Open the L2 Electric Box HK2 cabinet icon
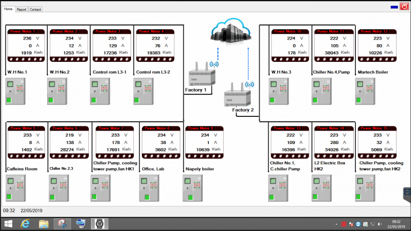The width and height of the screenshot is (411, 231). [x=322, y=188]
